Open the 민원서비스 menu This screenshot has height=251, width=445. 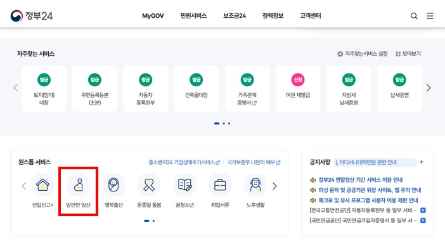click(x=193, y=16)
